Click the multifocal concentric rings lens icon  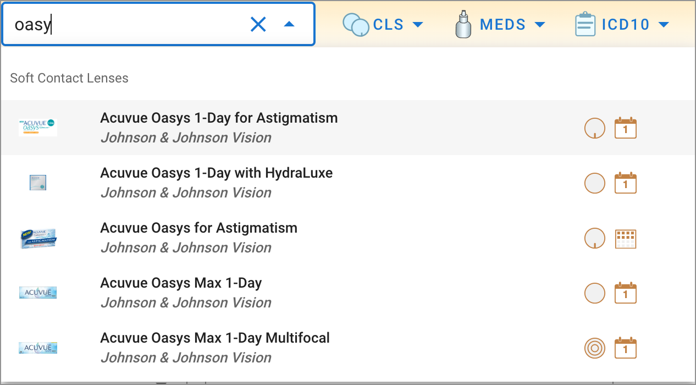pyautogui.click(x=594, y=348)
